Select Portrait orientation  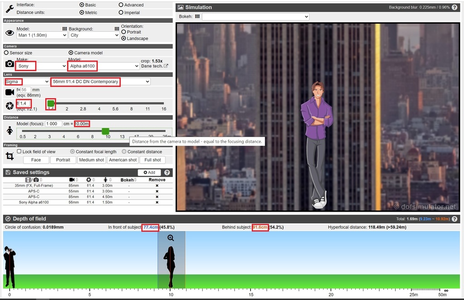pos(124,32)
